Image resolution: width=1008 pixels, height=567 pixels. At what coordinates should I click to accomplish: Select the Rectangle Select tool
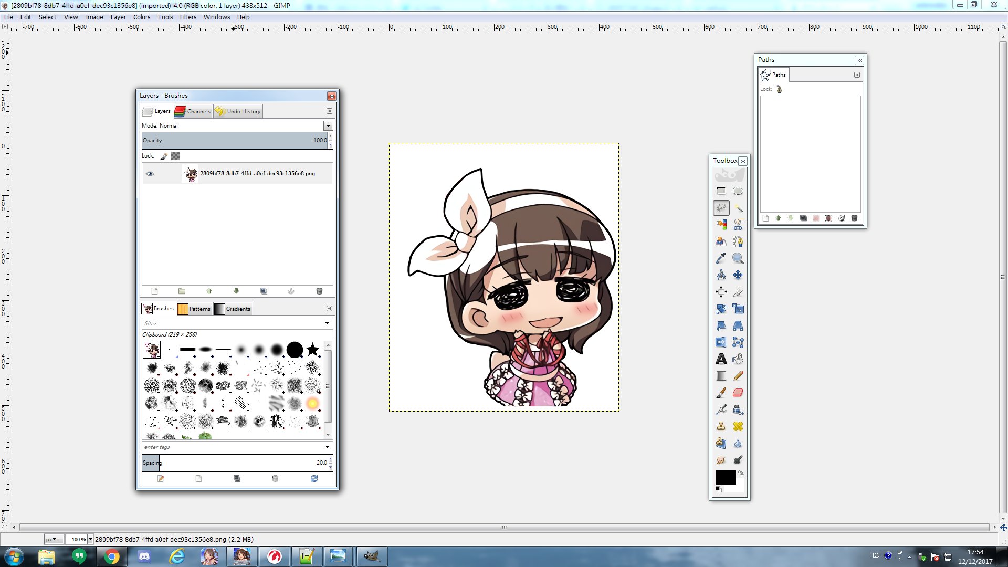coord(721,191)
